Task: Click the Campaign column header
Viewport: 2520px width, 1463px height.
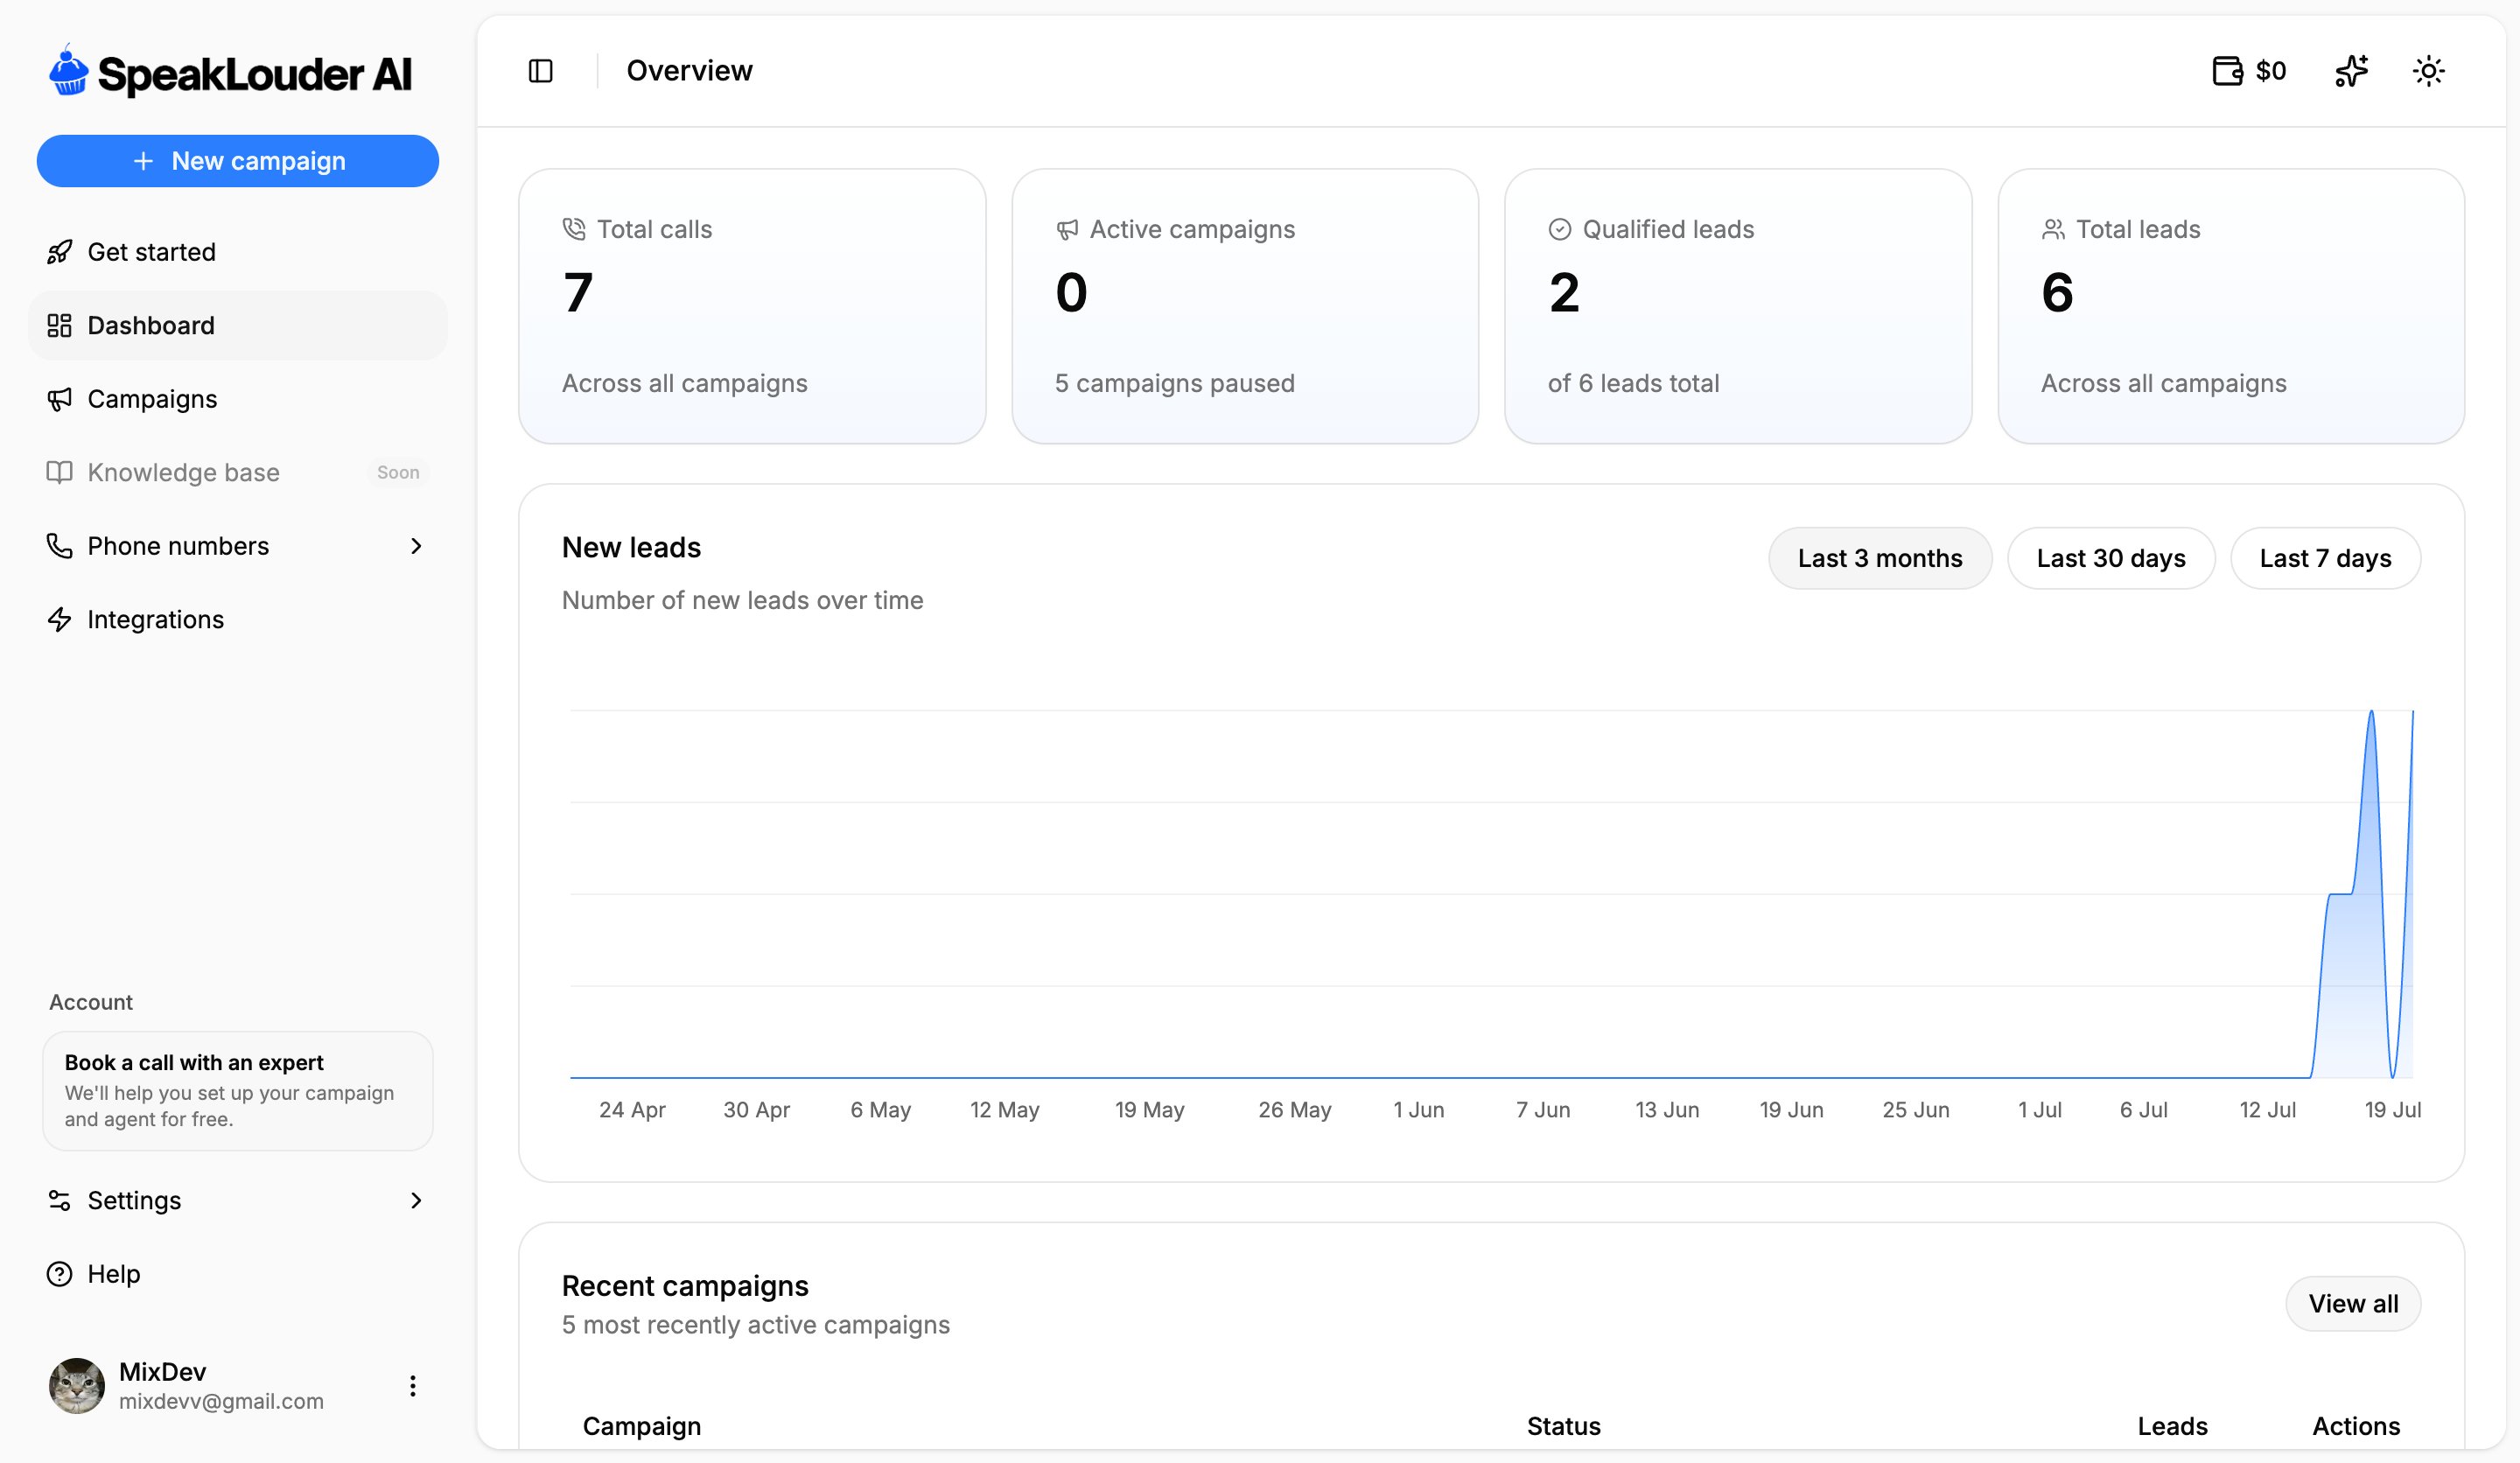Action: pos(642,1426)
